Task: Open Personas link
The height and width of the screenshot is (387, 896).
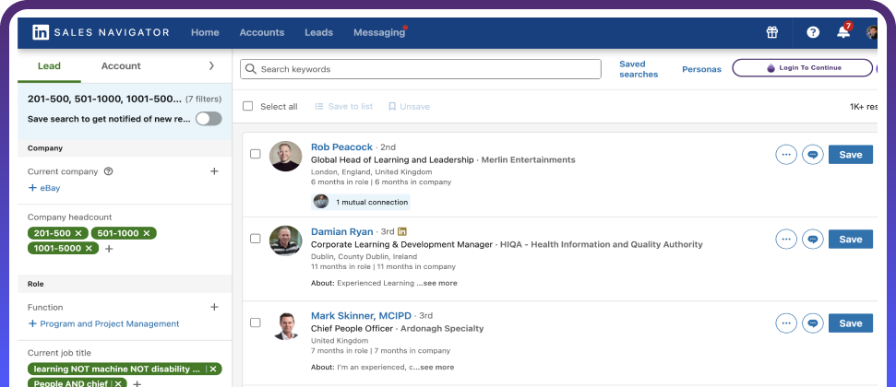Action: click(x=701, y=69)
